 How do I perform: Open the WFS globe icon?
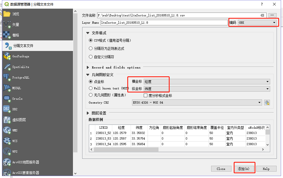(x=7, y=152)
